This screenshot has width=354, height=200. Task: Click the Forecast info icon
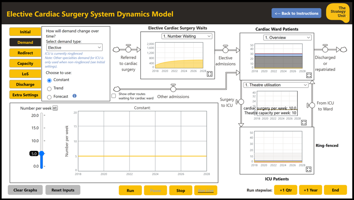click(74, 96)
